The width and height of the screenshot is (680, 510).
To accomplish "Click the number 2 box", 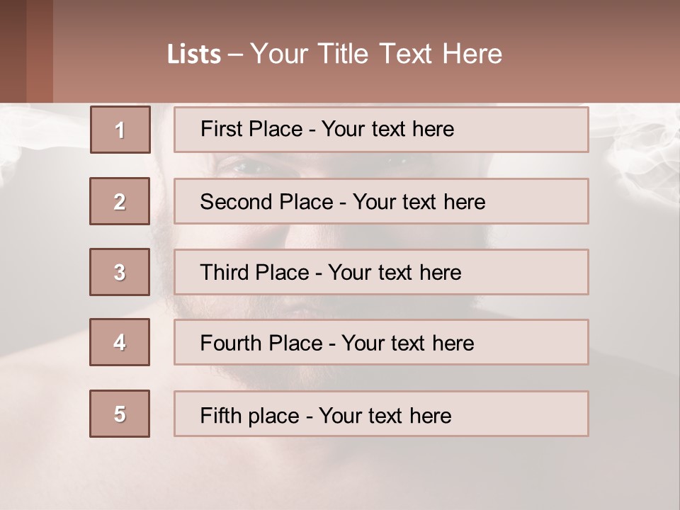I will tap(120, 201).
